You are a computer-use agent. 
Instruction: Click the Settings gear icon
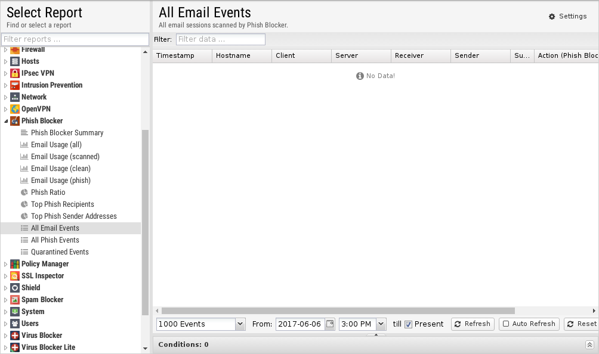[x=552, y=17]
